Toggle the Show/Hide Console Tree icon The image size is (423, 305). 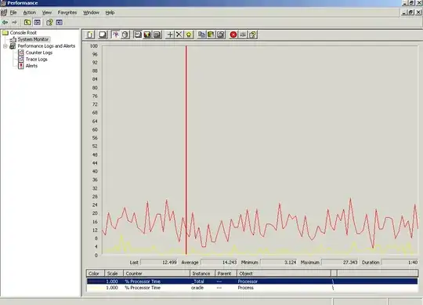coord(38,23)
